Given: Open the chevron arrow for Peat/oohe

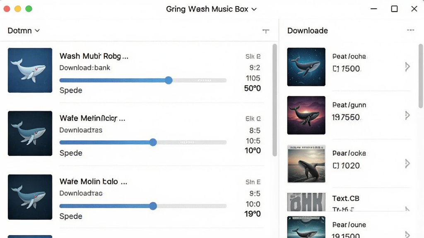Looking at the screenshot, I should click(407, 67).
